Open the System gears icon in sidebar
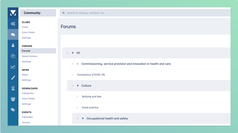Screen dimensions: 238x133 pos(13,24)
